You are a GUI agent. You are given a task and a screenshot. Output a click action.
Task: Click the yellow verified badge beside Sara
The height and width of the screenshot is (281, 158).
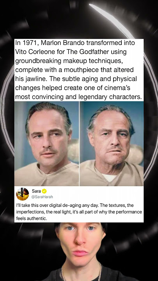(44, 191)
